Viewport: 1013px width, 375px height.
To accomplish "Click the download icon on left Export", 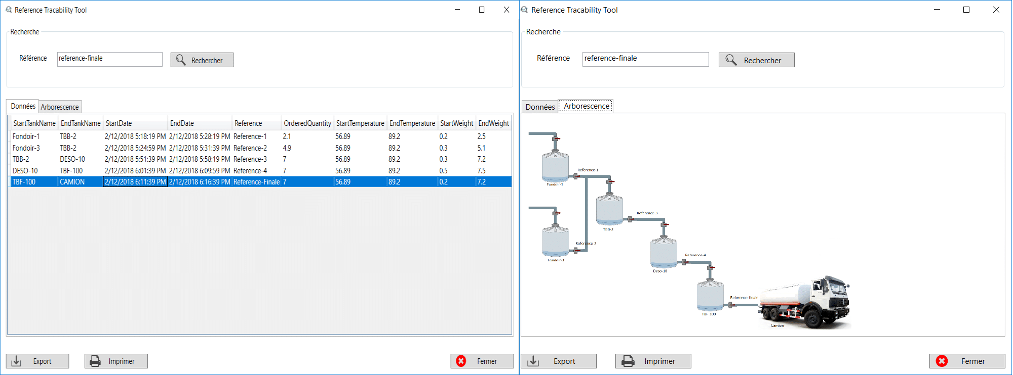I will coord(17,361).
